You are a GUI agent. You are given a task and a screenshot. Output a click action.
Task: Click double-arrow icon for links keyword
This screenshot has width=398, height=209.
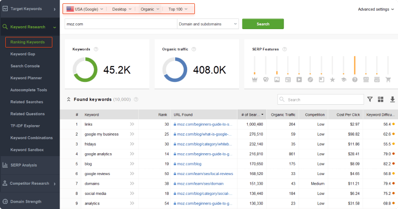pos(132,124)
